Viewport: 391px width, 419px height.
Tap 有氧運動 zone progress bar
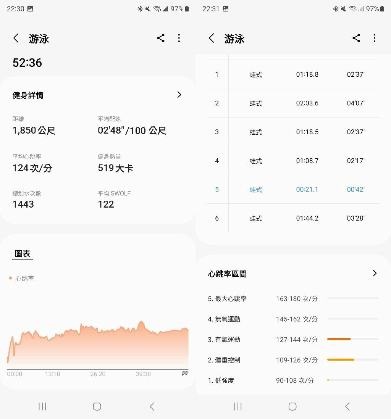tap(353, 339)
